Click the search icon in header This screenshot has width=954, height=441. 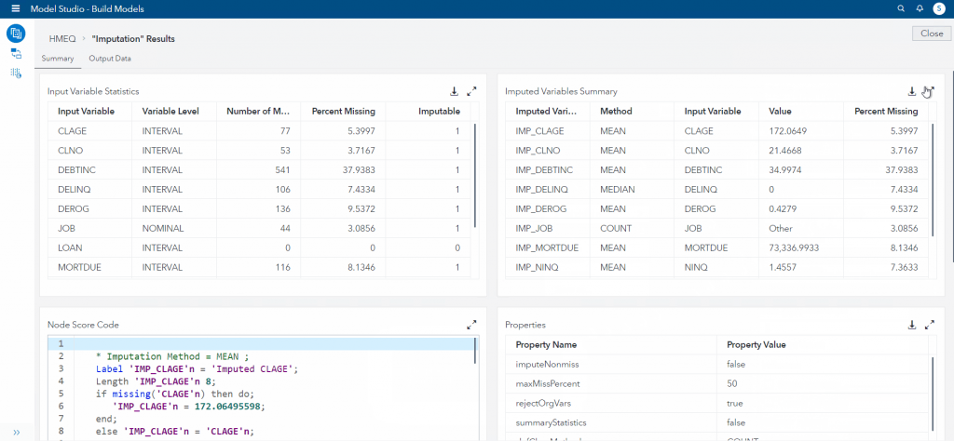(x=900, y=8)
